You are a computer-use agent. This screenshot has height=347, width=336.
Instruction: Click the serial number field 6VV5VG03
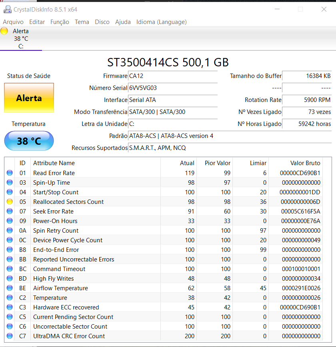pyautogui.click(x=172, y=88)
